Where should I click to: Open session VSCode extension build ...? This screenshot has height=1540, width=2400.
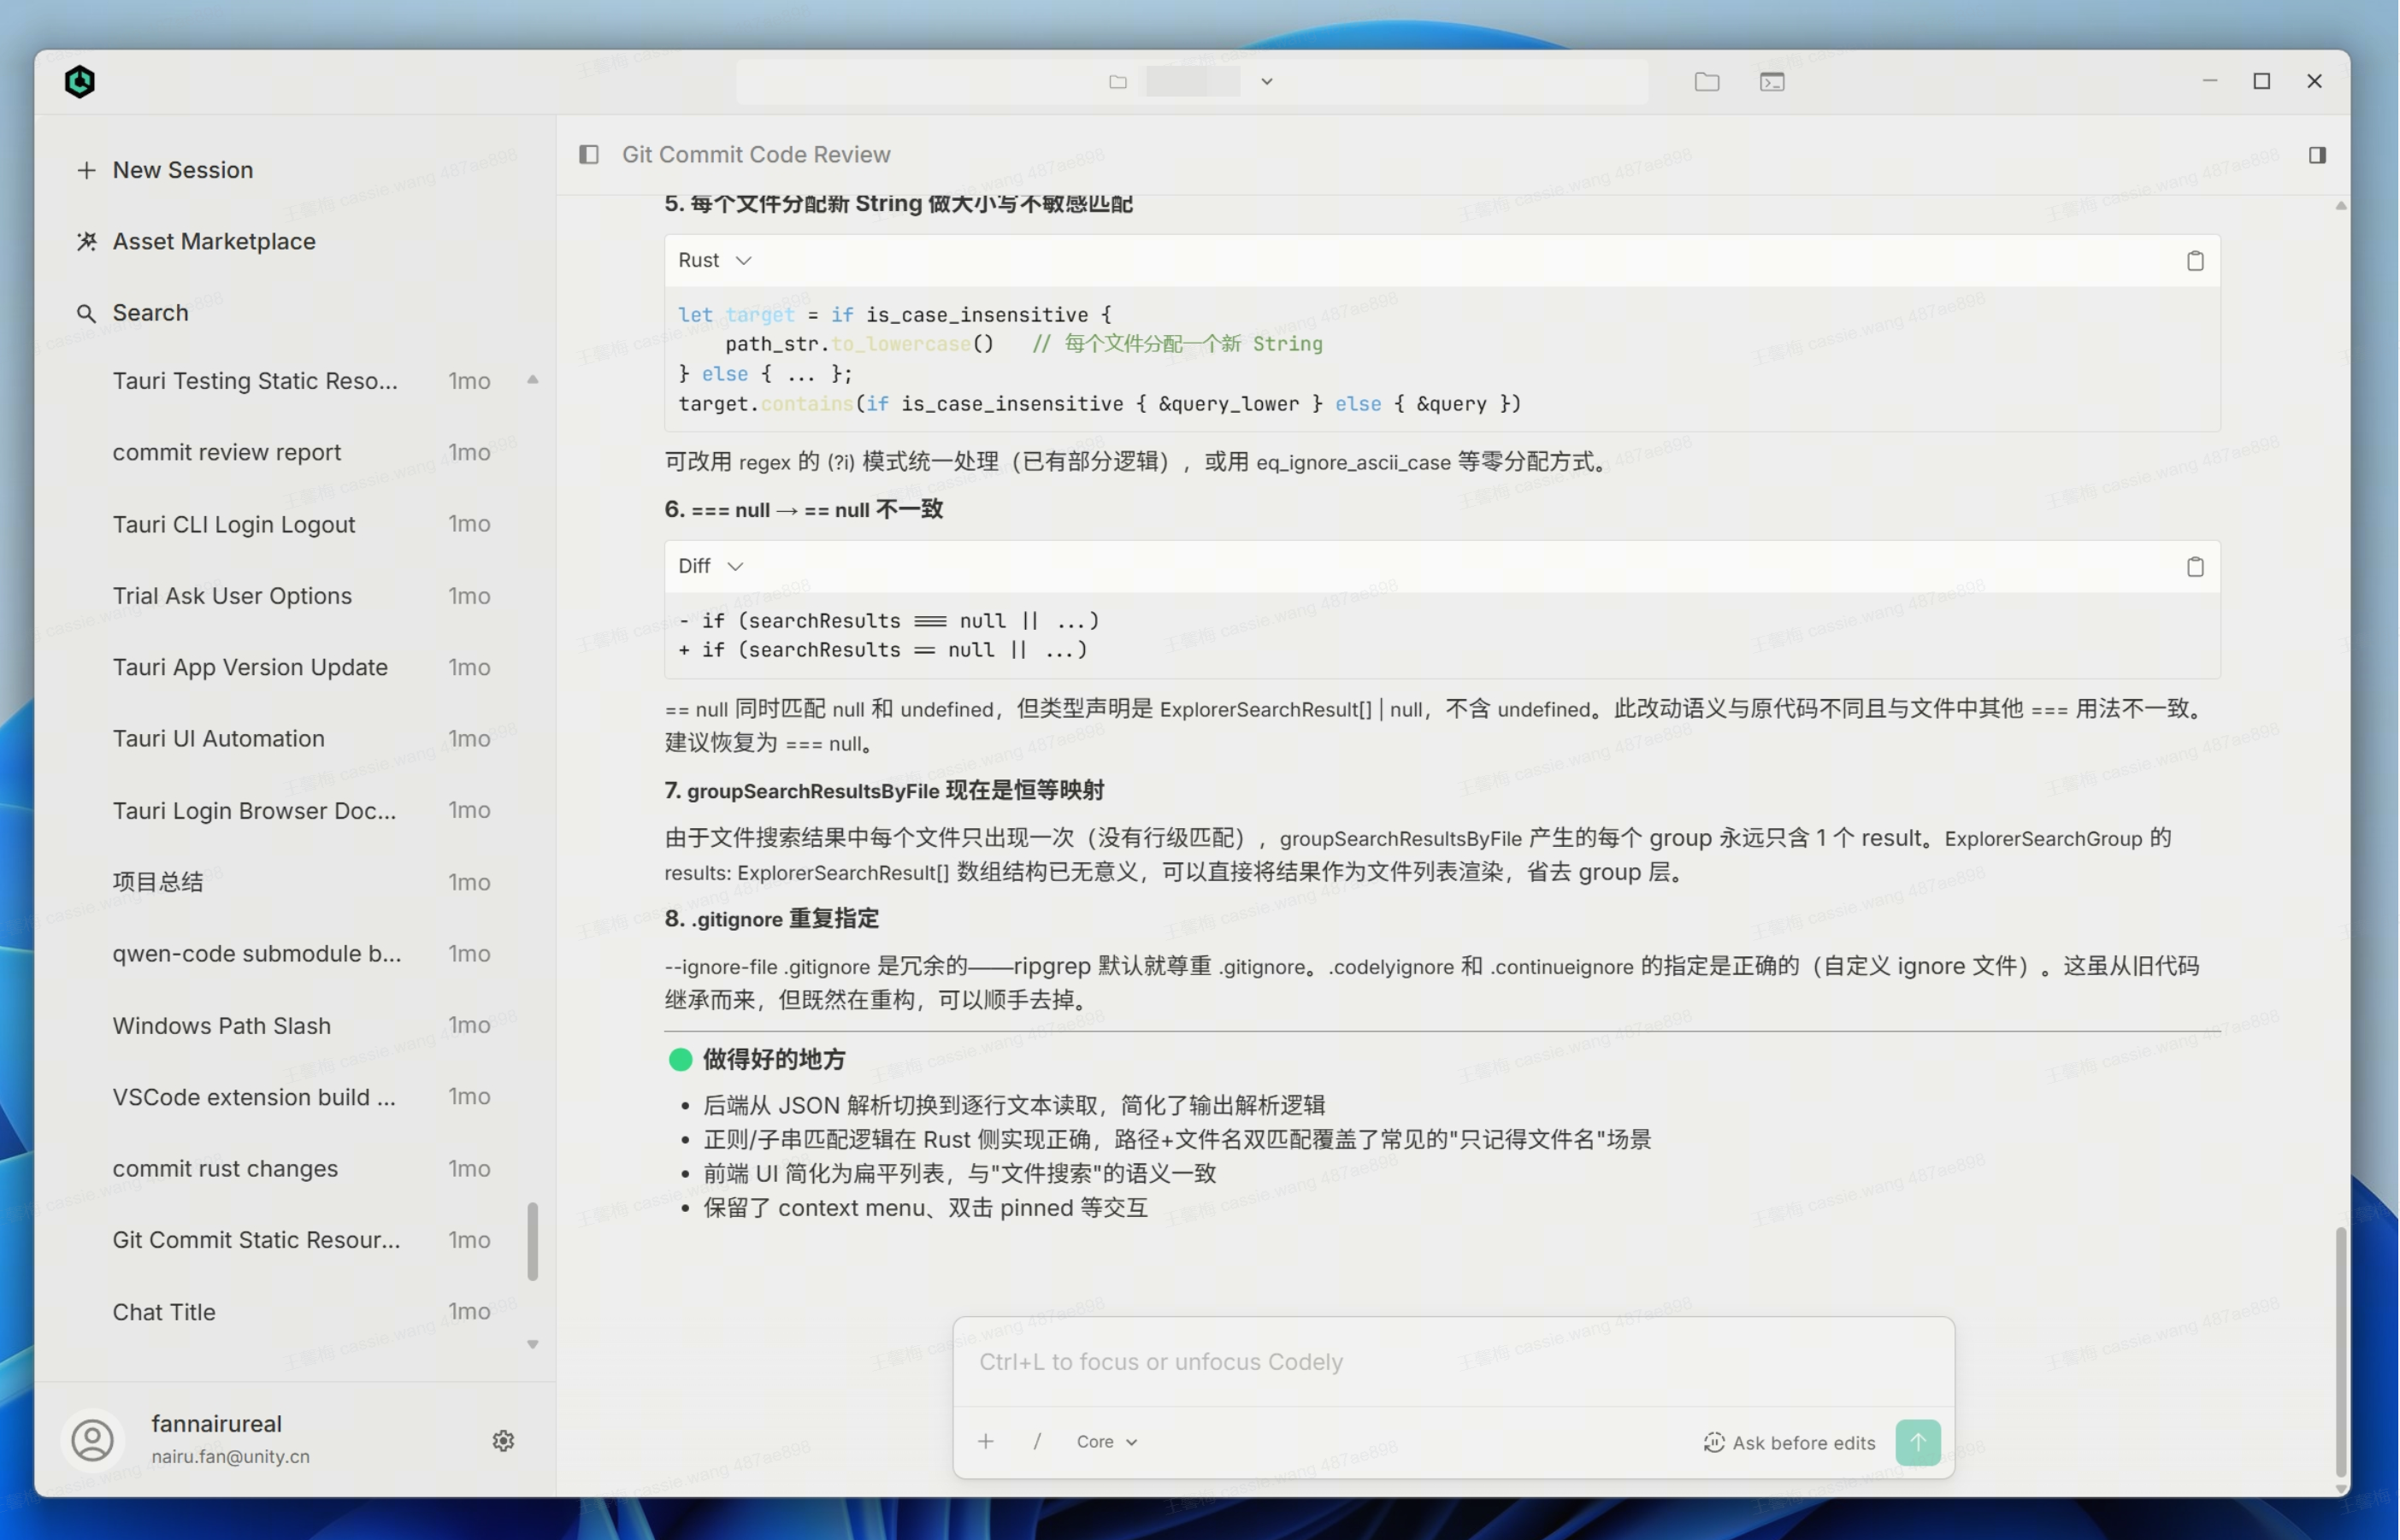click(x=301, y=1097)
